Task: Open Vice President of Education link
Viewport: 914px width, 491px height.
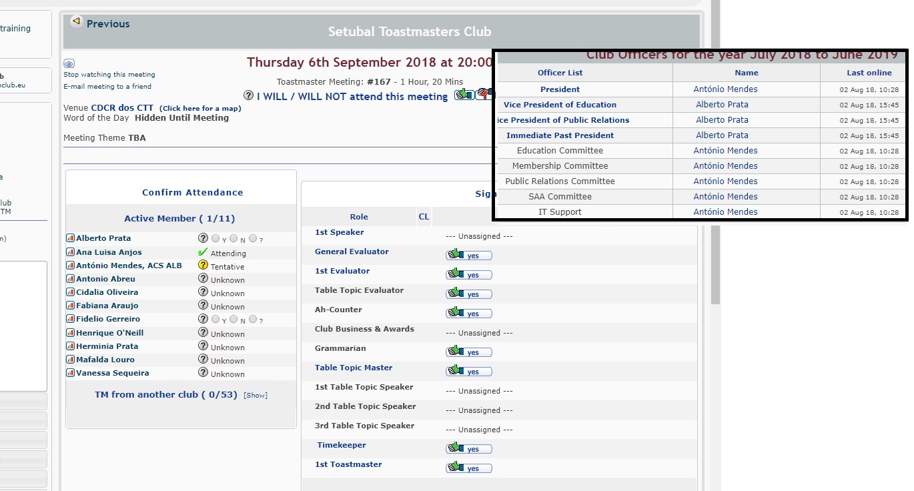Action: 560,105
